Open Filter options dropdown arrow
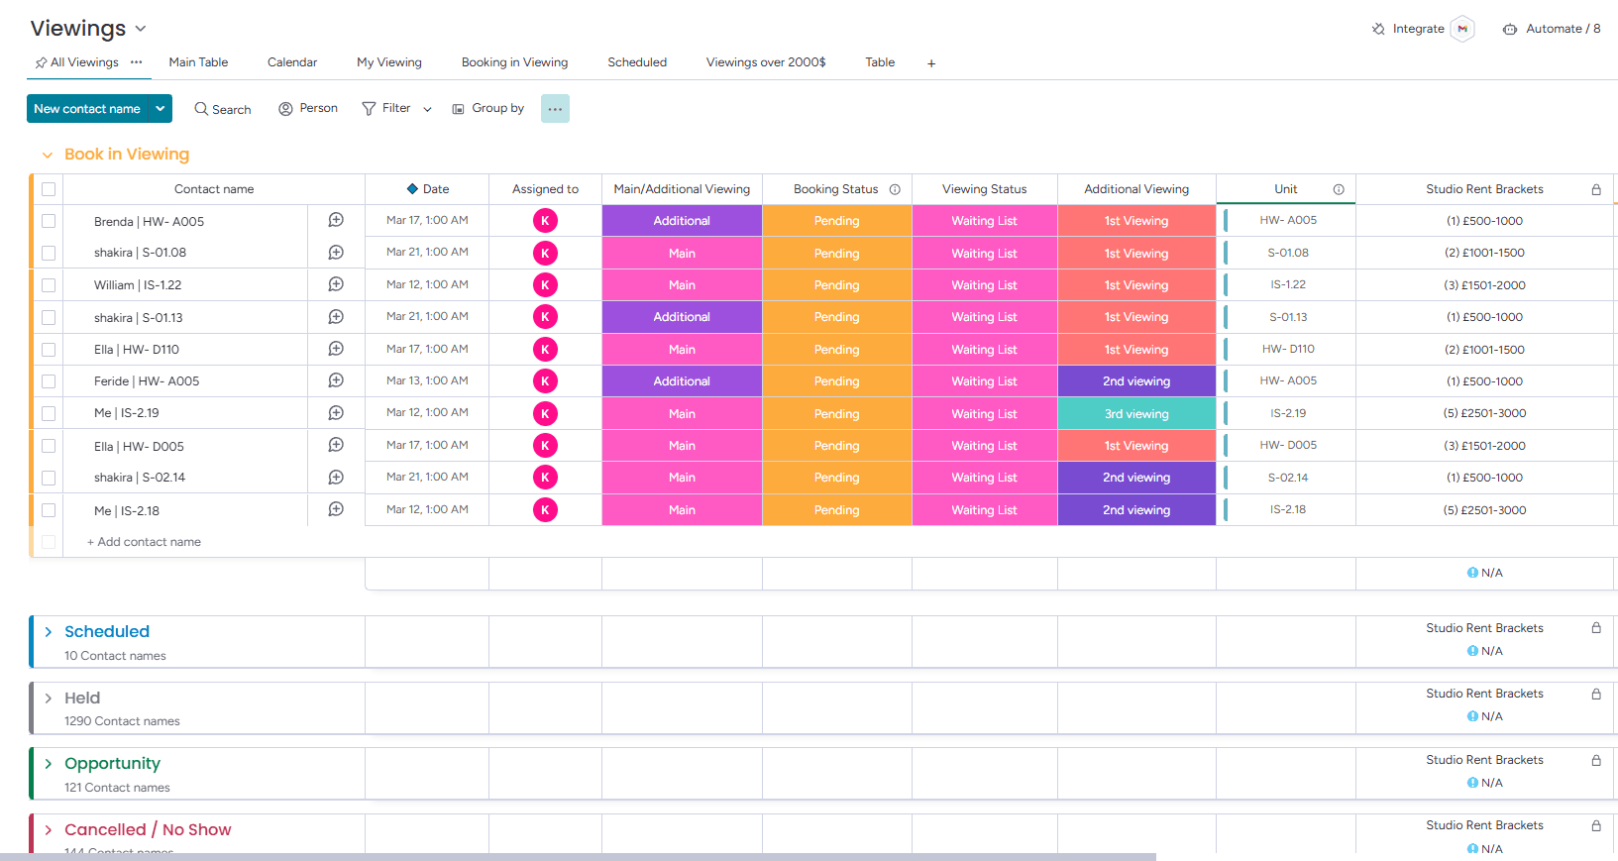 click(x=427, y=109)
